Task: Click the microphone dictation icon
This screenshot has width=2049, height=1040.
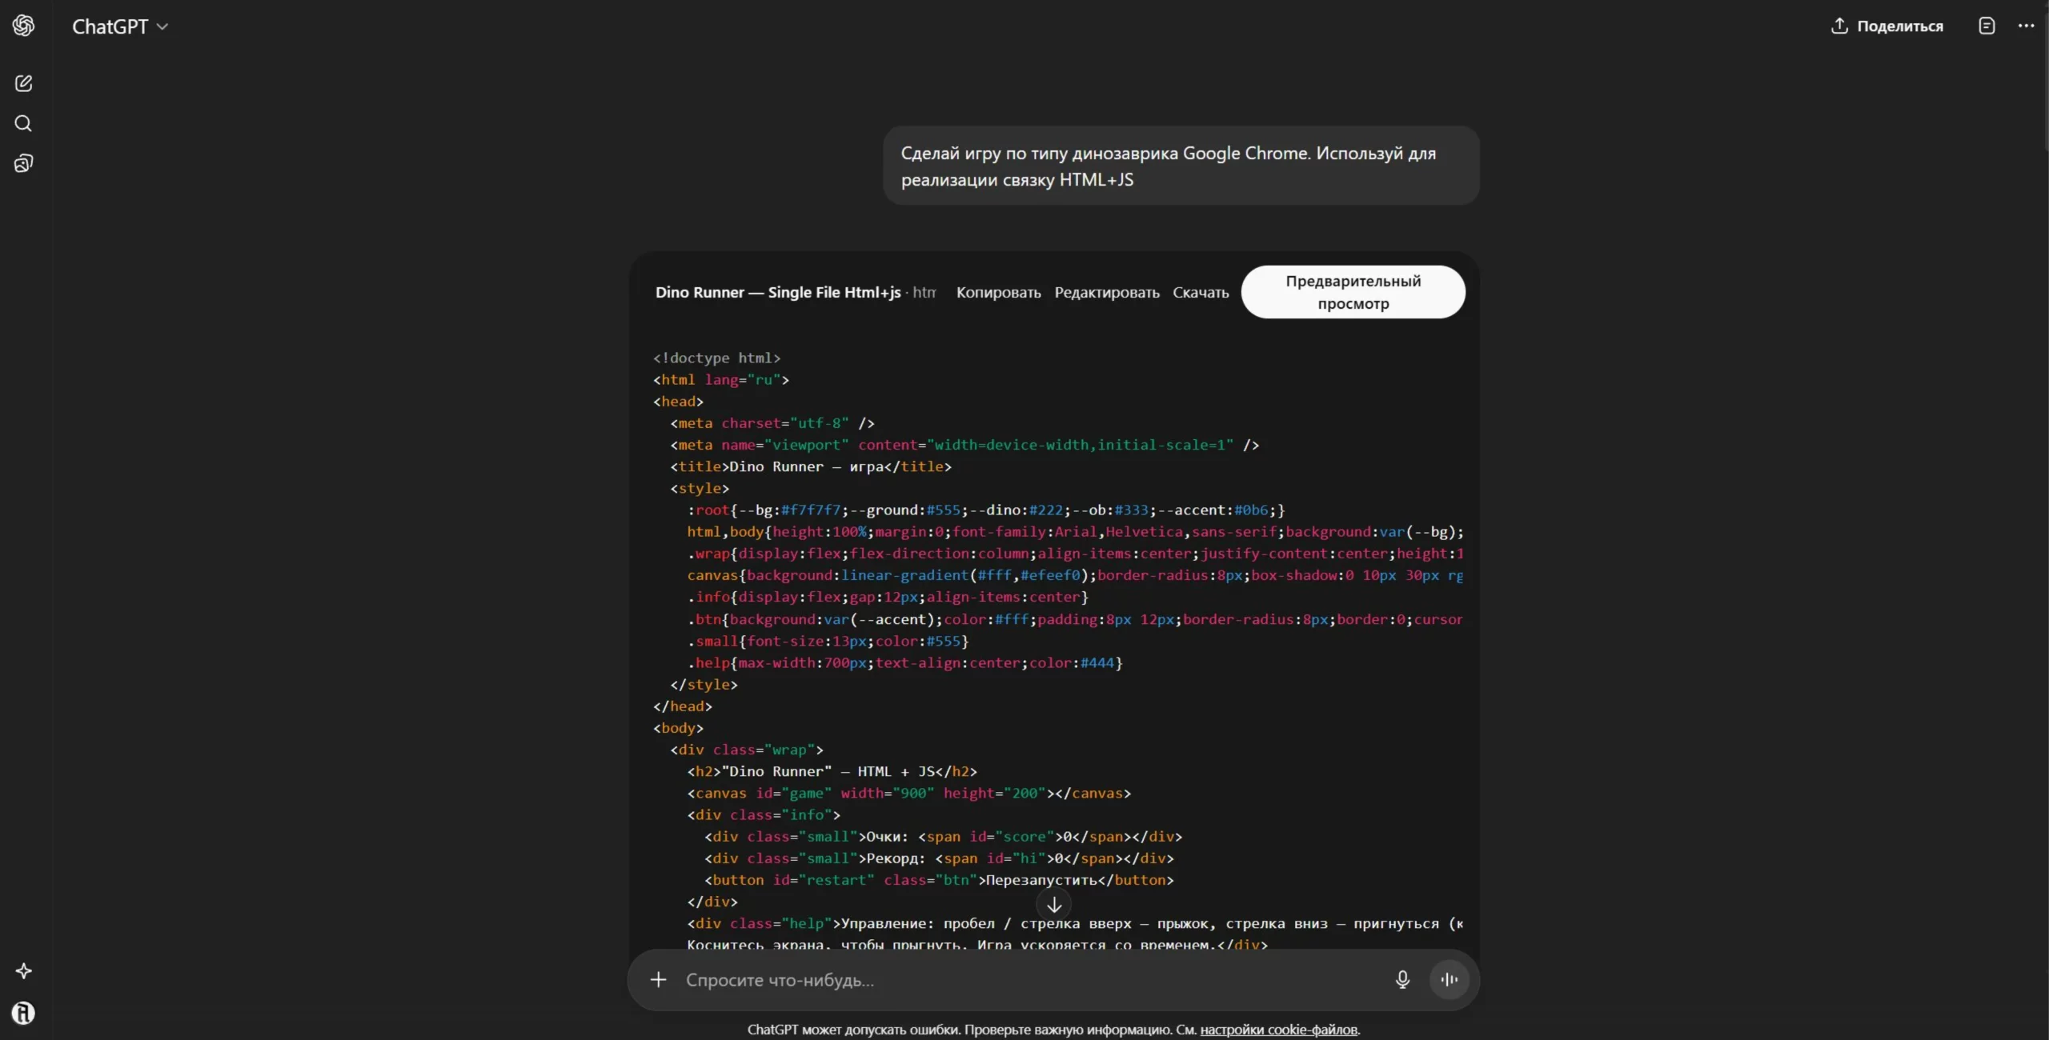Action: click(x=1402, y=979)
